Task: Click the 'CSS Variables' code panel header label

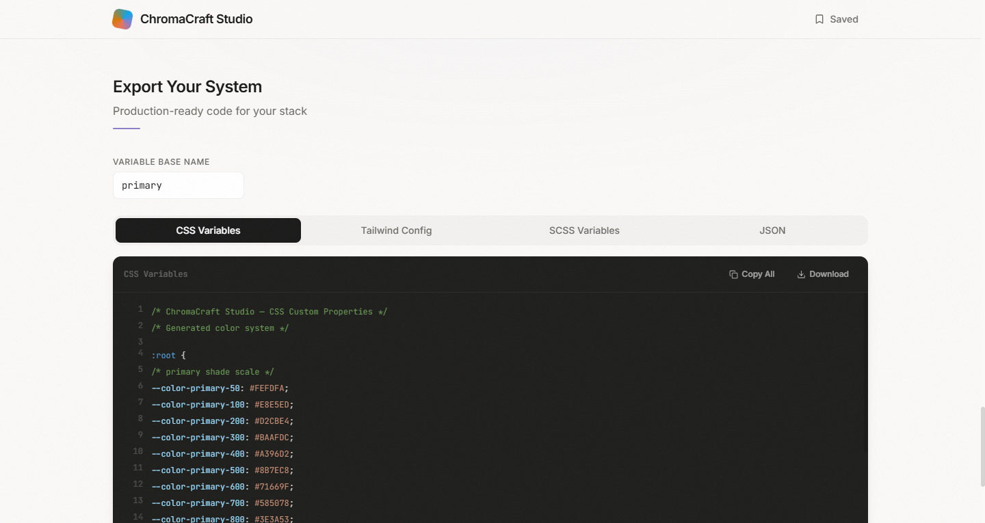Action: pos(156,274)
